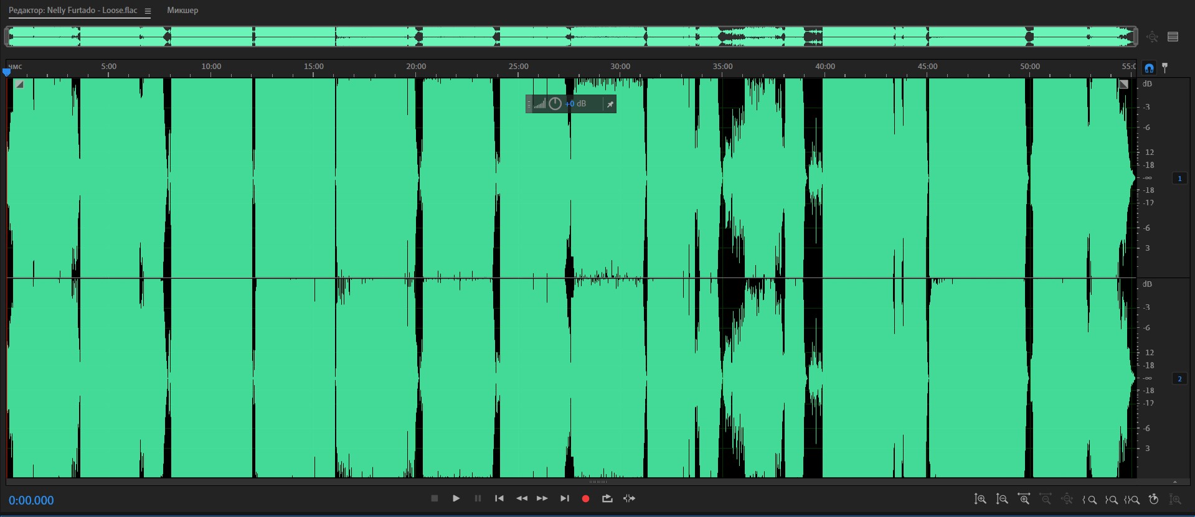The height and width of the screenshot is (517, 1195).
Task: Zoom in amplitude on the waveform
Action: (980, 499)
